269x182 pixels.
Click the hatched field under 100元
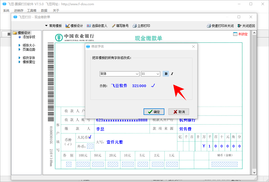pos(83,164)
